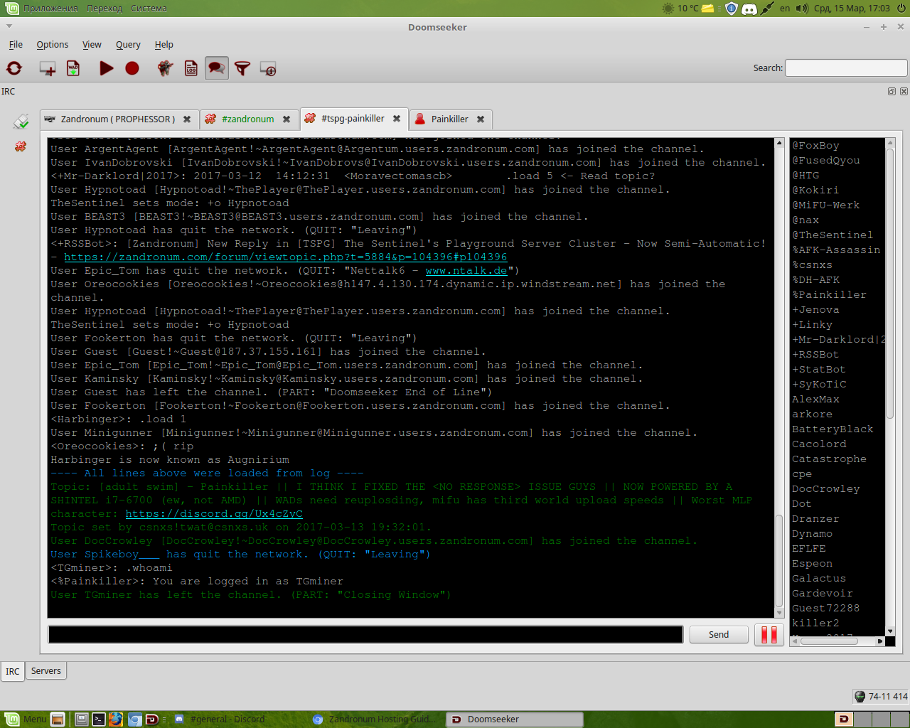Select %Painkiller in the user list
Screen dimensions: 910x728
click(829, 294)
